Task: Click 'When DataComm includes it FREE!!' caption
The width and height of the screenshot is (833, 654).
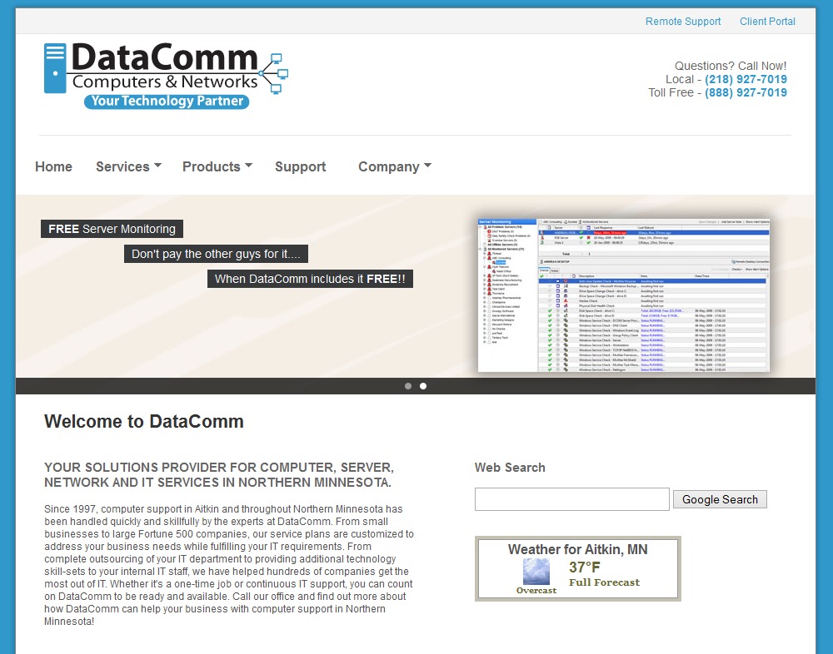Action: point(310,279)
